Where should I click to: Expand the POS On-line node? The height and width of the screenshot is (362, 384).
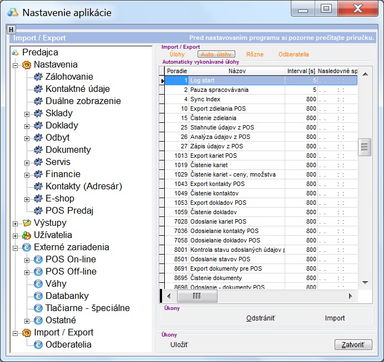27,260
